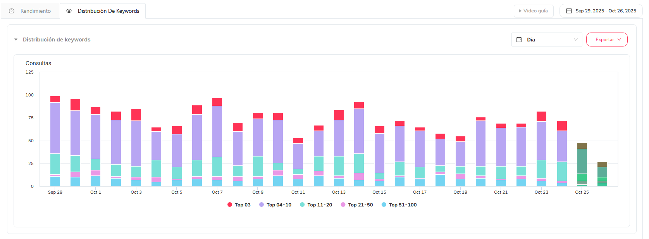Click the calendar icon in Día selector

tap(519, 40)
